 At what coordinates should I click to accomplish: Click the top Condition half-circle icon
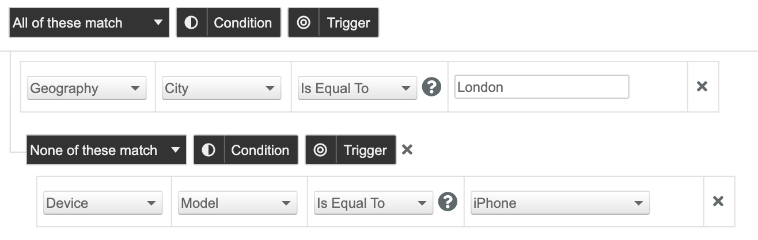pyautogui.click(x=191, y=23)
